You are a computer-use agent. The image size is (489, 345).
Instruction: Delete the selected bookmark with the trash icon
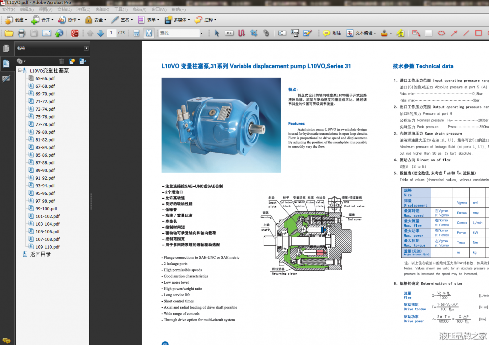[x=62, y=61]
